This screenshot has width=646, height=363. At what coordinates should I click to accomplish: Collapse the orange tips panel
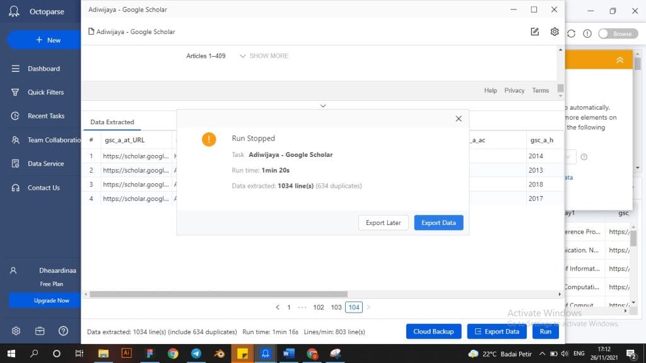click(620, 60)
